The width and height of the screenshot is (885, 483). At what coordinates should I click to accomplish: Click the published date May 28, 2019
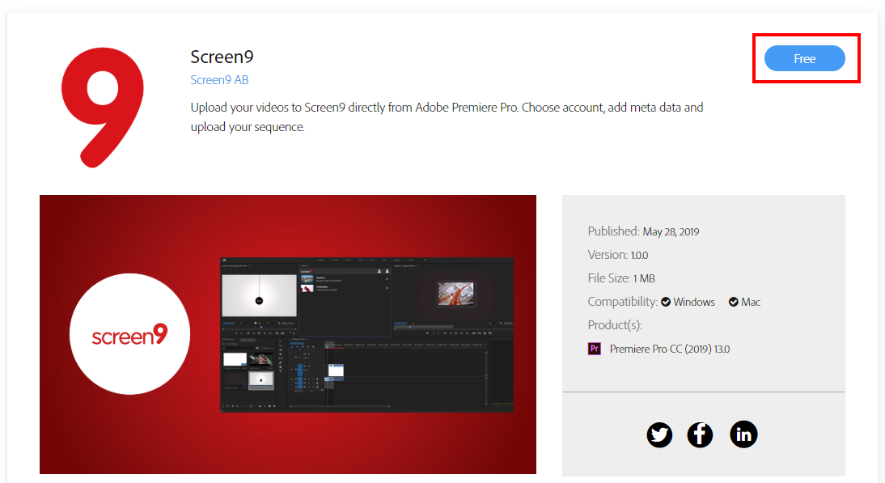(x=671, y=232)
